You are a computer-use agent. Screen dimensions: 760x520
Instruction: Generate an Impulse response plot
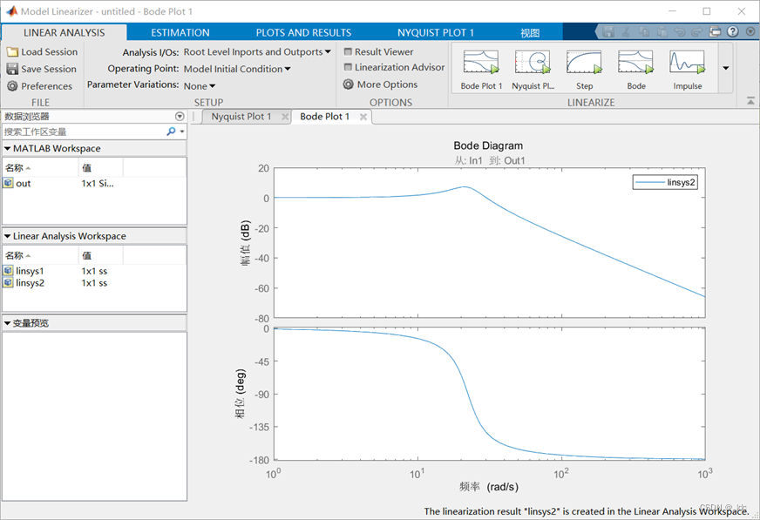pos(688,70)
